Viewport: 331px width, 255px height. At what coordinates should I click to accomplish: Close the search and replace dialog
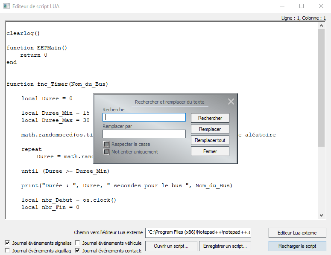point(231,101)
